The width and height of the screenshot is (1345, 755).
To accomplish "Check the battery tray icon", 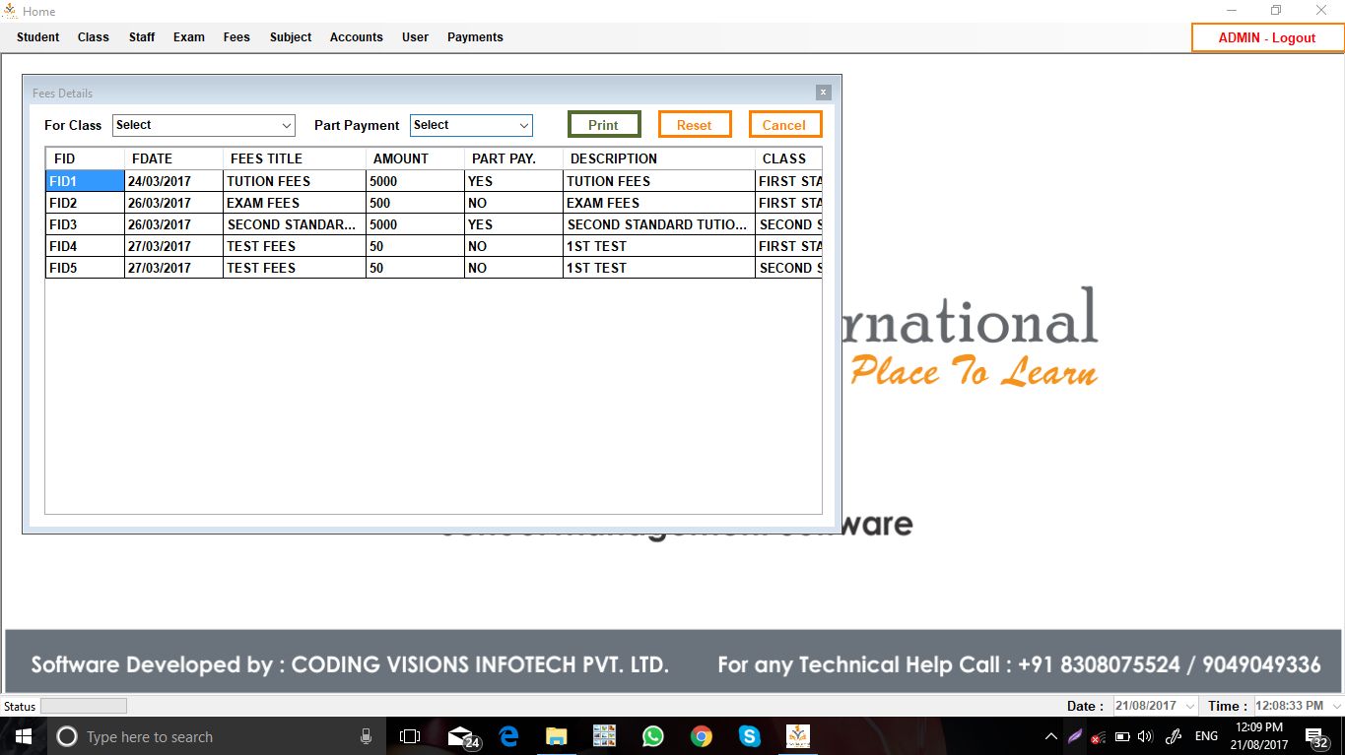I will tap(1121, 736).
